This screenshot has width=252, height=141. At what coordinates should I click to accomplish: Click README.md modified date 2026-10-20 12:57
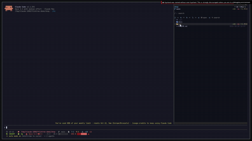pos(237,26)
